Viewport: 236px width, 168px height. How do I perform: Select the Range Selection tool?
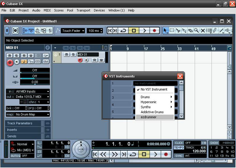(x=172, y=31)
